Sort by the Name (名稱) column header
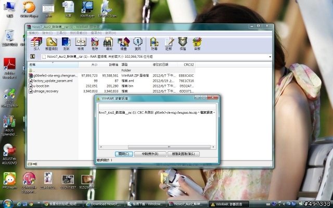 tap(53, 64)
